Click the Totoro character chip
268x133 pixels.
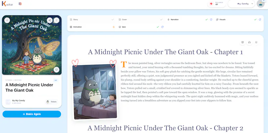point(52,102)
